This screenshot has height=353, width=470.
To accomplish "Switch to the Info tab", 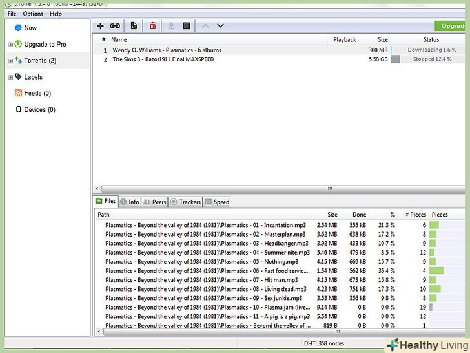I will [x=130, y=202].
